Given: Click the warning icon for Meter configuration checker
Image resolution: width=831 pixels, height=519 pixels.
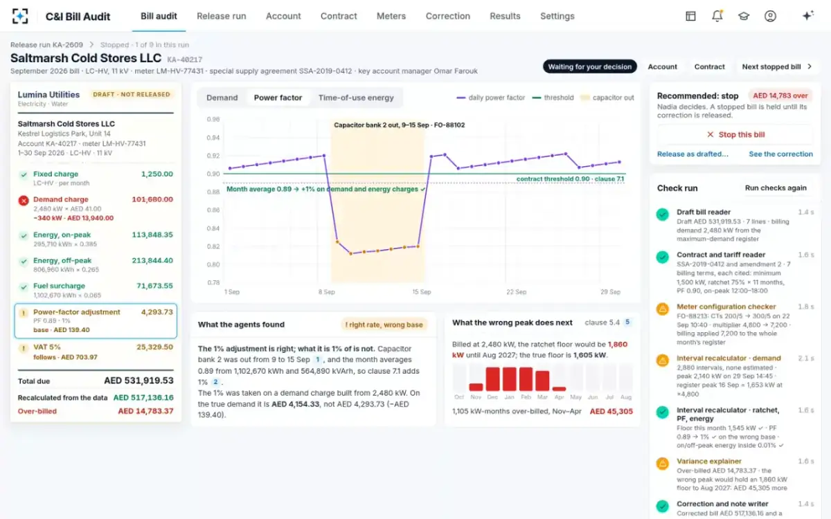Looking at the screenshot, I should click(x=663, y=309).
